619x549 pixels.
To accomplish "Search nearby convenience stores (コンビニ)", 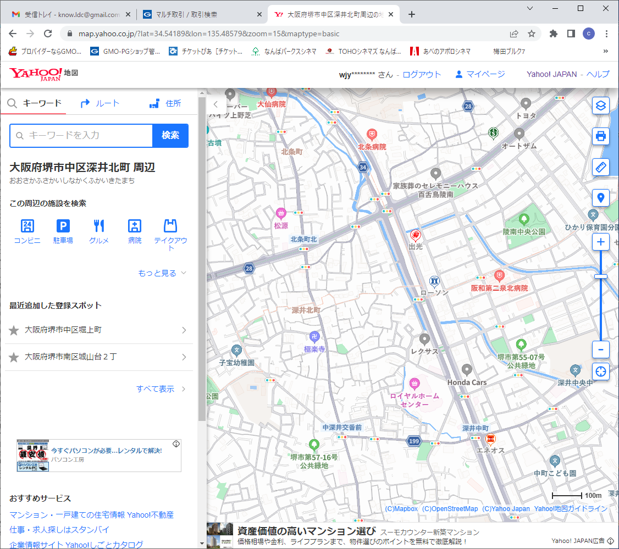I will coord(27,231).
